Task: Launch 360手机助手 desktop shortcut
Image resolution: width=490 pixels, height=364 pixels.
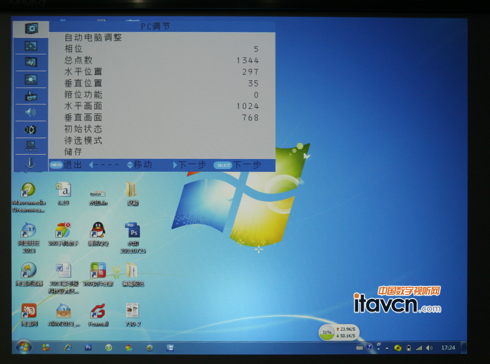Action: tap(63, 234)
